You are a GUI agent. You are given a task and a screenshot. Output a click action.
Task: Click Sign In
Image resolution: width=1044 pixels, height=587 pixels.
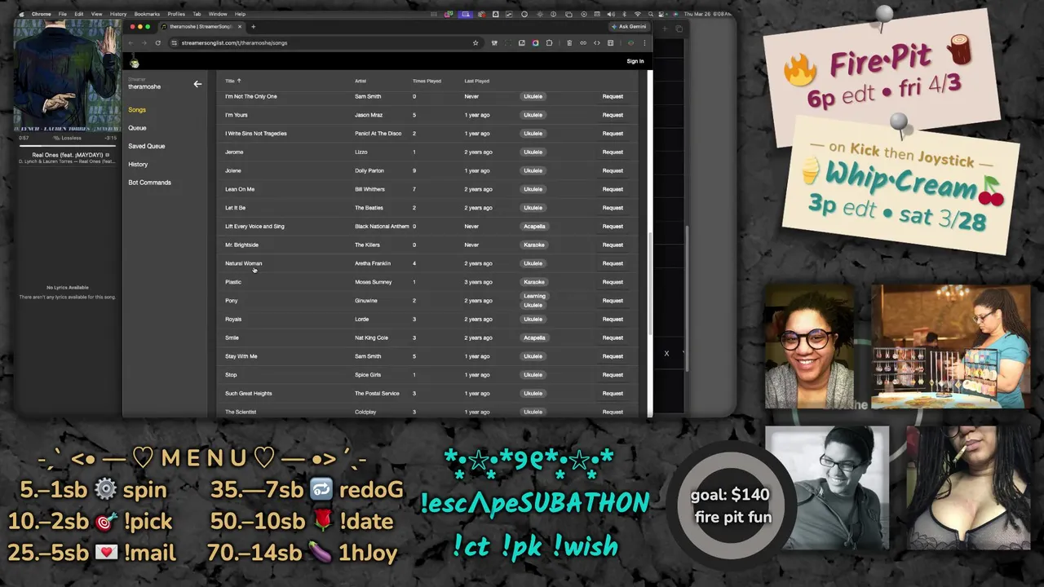(x=635, y=61)
